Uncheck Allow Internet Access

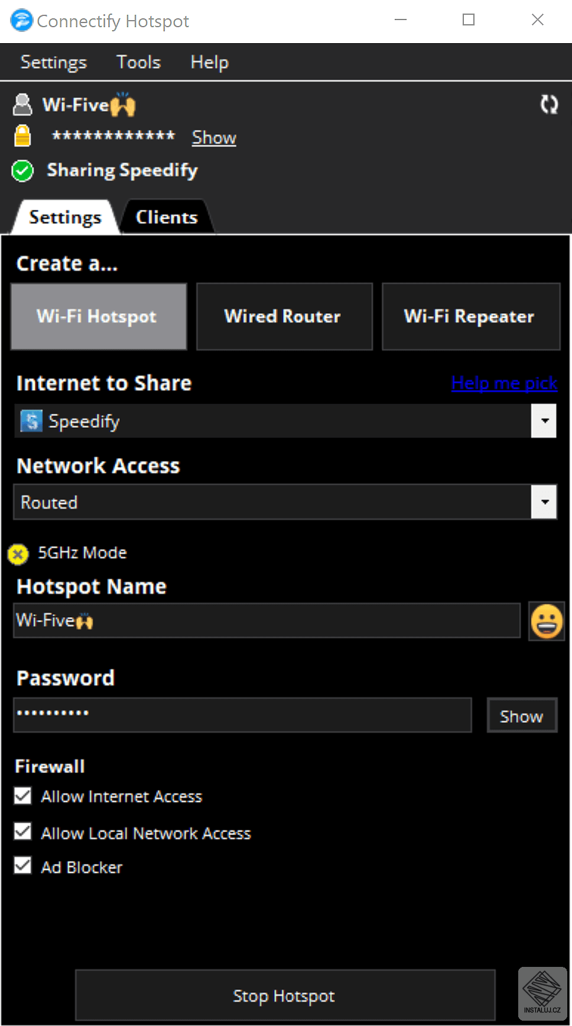pos(23,796)
